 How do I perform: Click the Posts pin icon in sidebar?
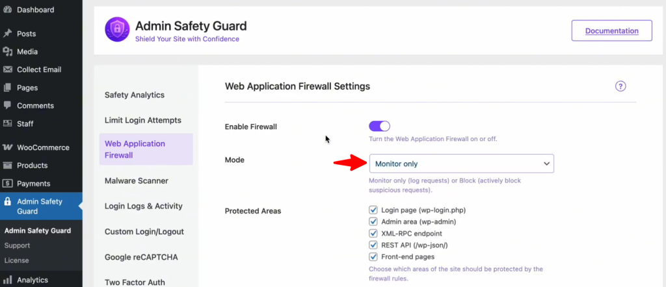8,34
